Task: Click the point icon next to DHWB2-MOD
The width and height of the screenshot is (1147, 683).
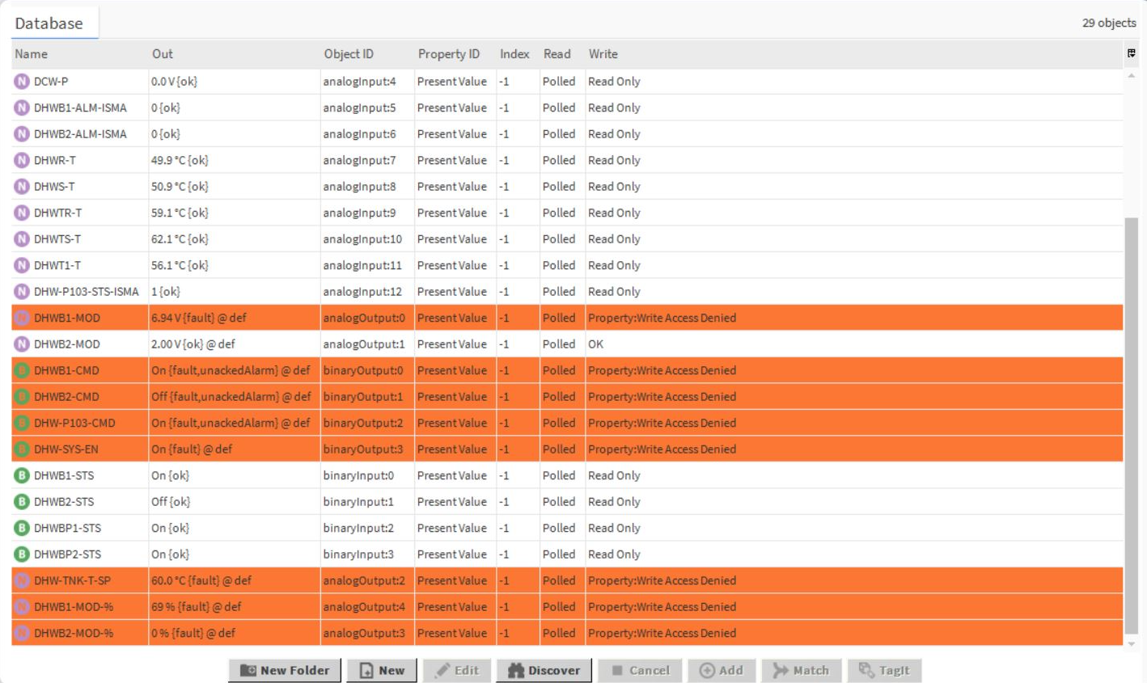Action: point(22,344)
